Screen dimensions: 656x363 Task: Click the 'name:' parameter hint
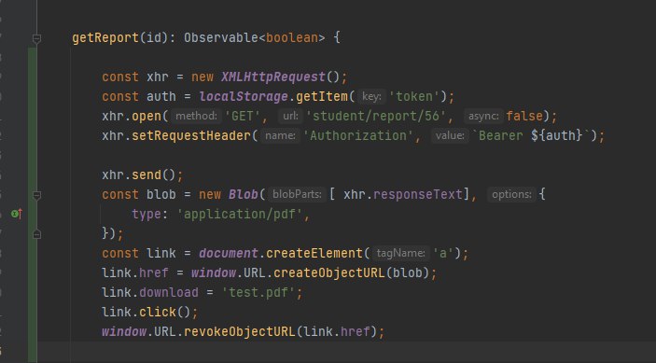pyautogui.click(x=280, y=135)
